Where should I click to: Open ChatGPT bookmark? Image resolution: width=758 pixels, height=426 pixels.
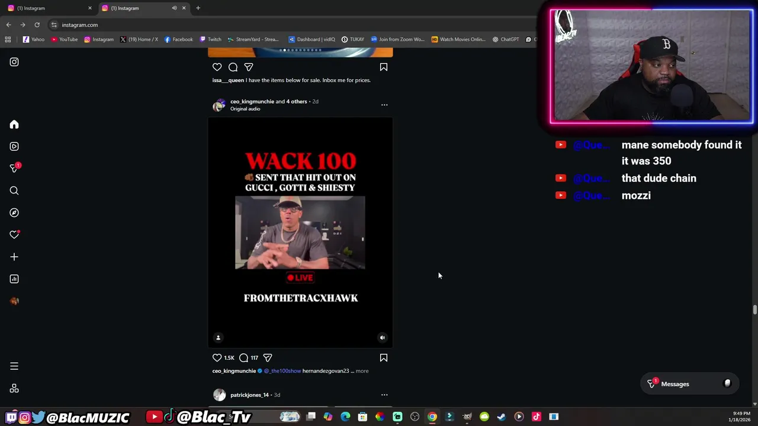tap(505, 40)
